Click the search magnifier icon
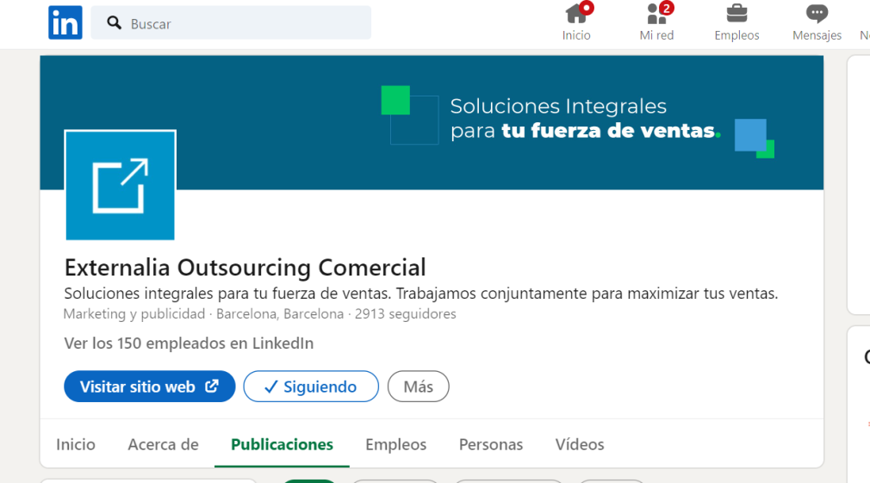This screenshot has width=870, height=483. (115, 22)
